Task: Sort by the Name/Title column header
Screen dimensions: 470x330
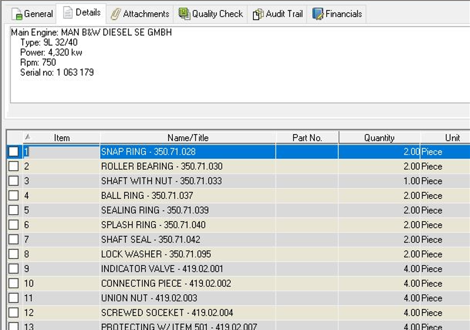Action: coord(188,138)
